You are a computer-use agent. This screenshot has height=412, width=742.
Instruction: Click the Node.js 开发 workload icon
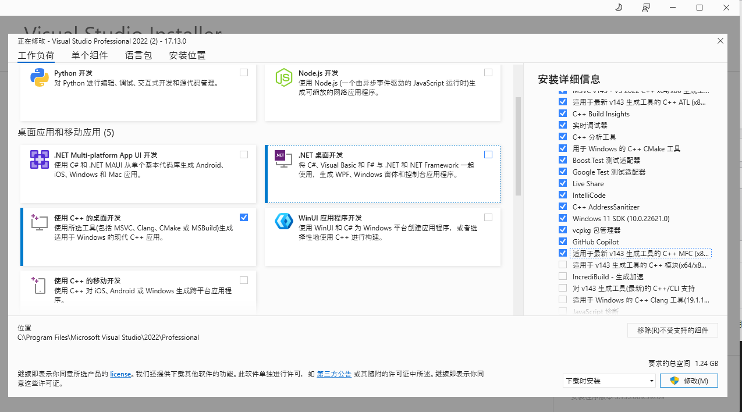point(284,77)
